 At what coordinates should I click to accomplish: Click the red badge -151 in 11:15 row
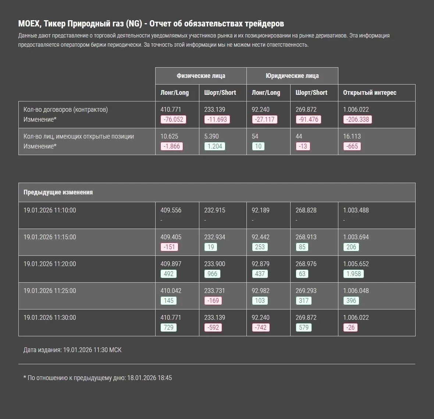point(170,247)
